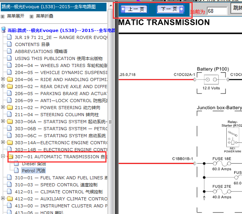The image size is (242, 214).
Task: Open the Diesel 柴油 sub-page
Action: (34, 164)
